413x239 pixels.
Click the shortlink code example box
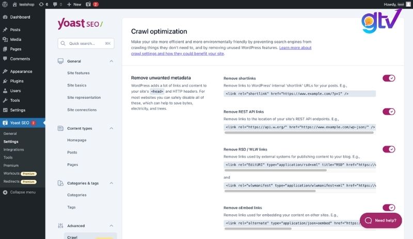click(x=300, y=94)
